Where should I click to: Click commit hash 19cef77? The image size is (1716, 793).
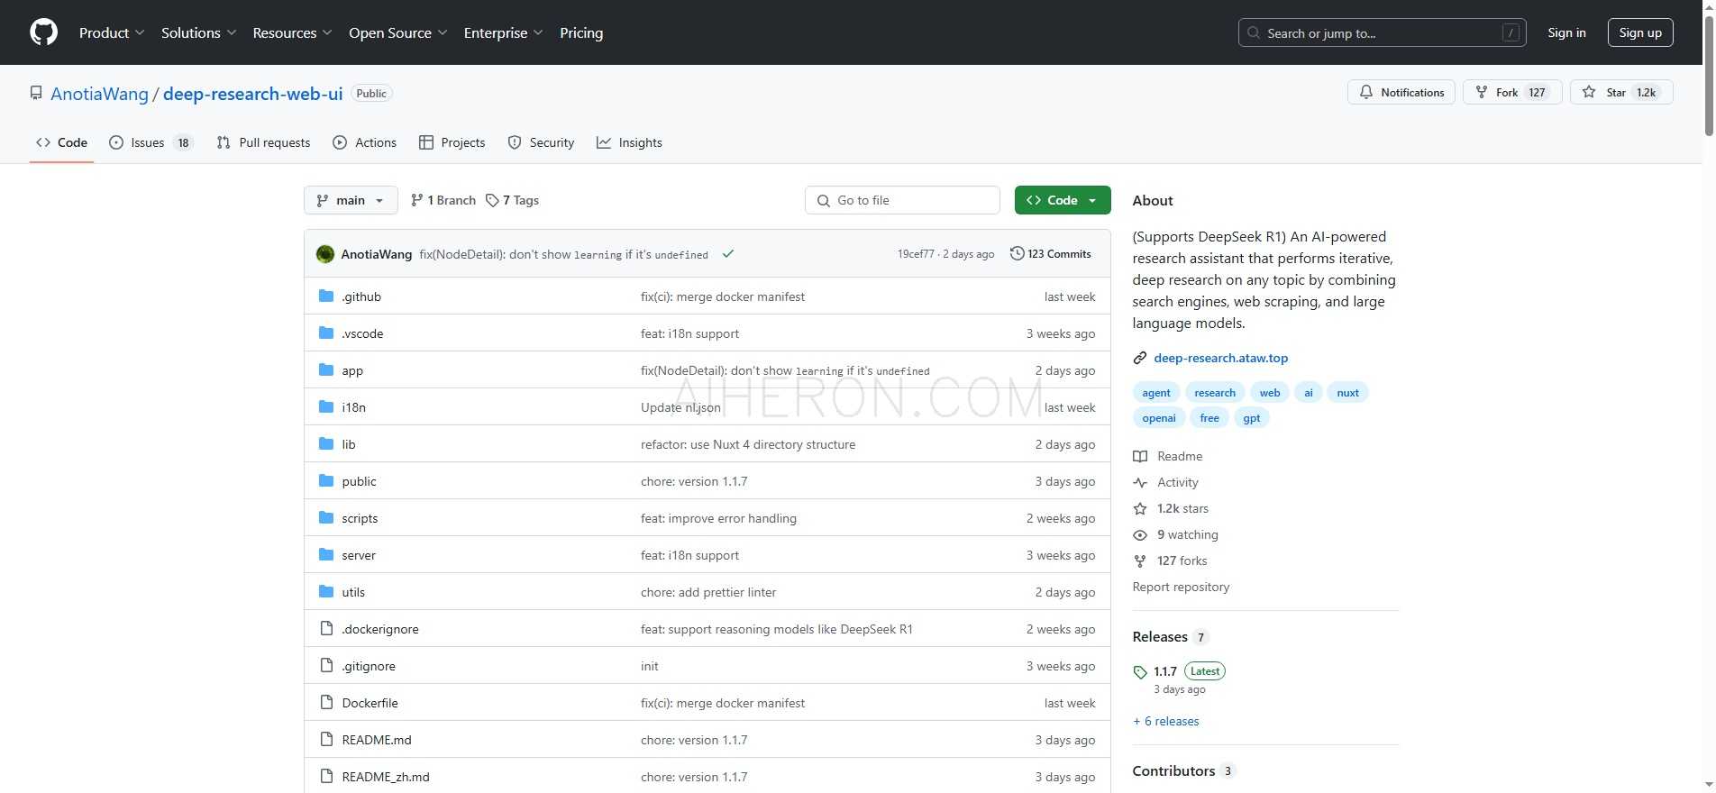(x=916, y=254)
